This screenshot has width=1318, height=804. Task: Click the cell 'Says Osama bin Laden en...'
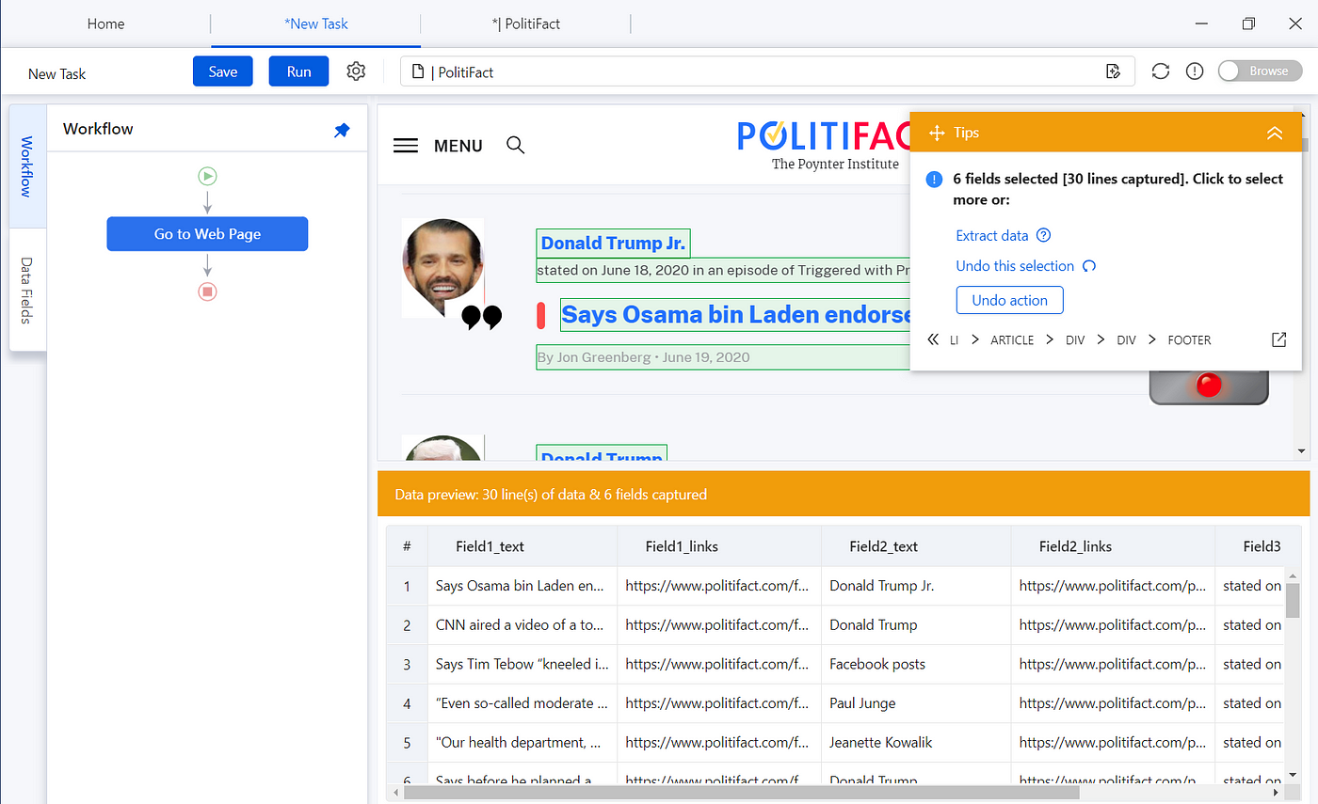point(522,586)
